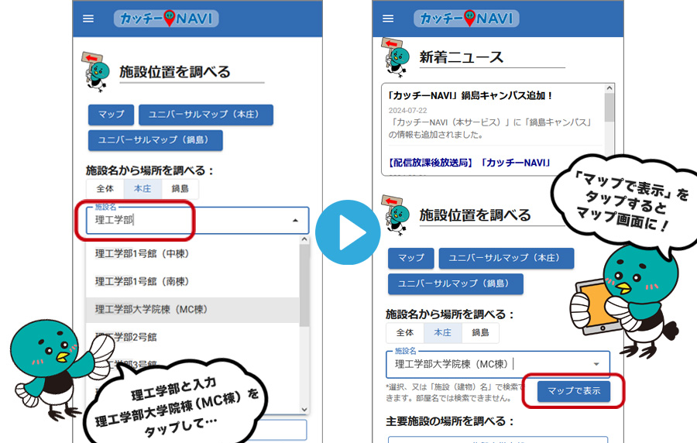The width and height of the screenshot is (697, 443).
Task: Open 【配信放課後放送局】 news link
Action: [469, 163]
